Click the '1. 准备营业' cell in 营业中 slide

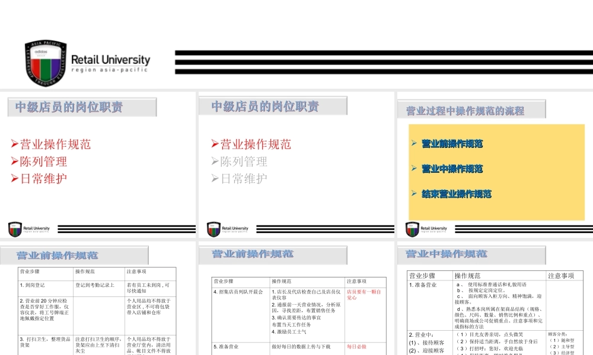pos(429,305)
